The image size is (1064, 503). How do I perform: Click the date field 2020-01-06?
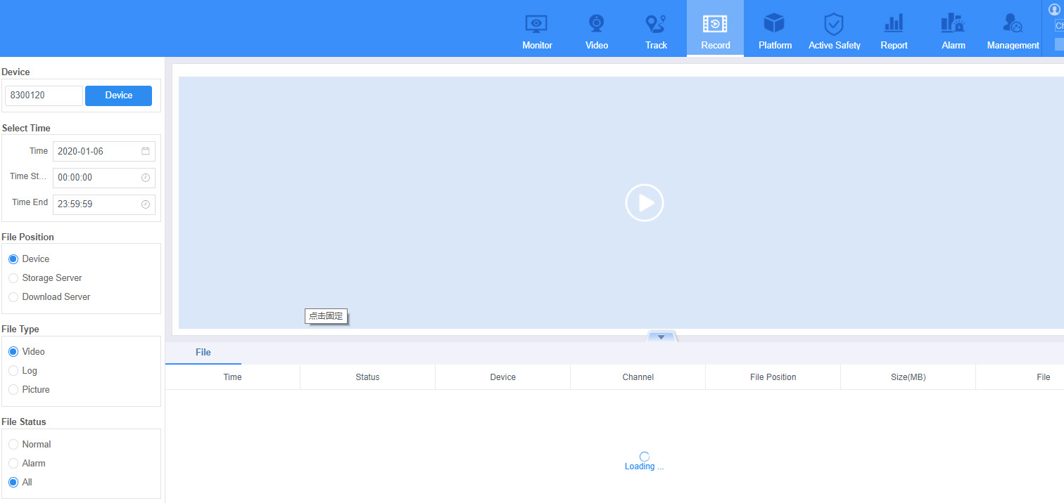pos(104,151)
